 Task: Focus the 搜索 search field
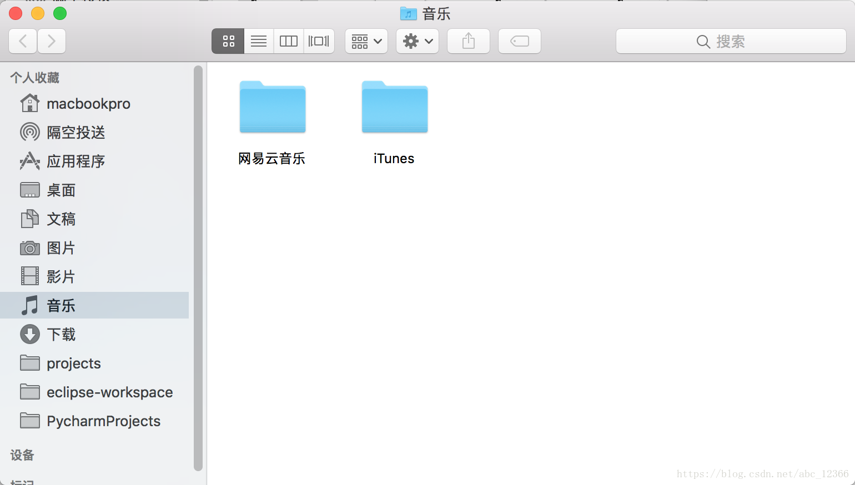731,41
